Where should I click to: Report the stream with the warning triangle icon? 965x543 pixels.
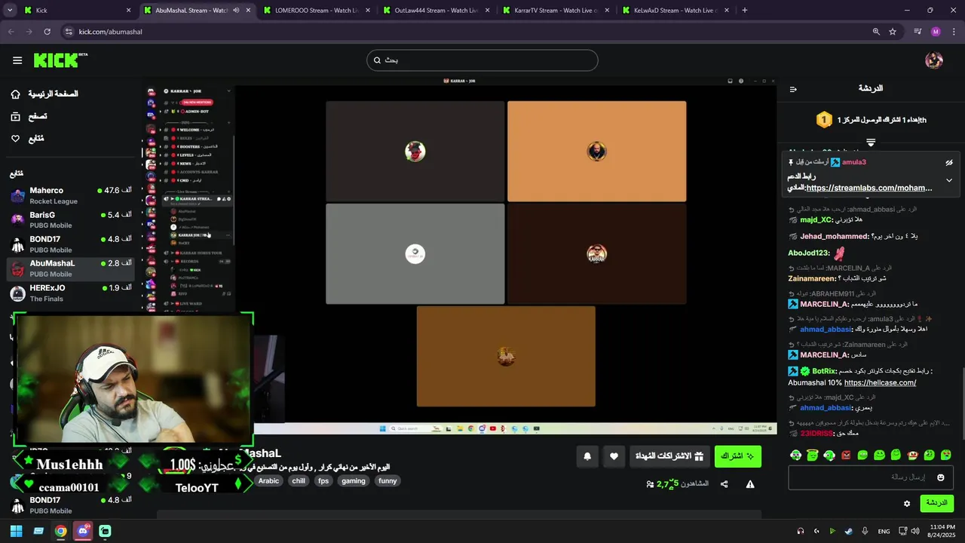(x=750, y=484)
